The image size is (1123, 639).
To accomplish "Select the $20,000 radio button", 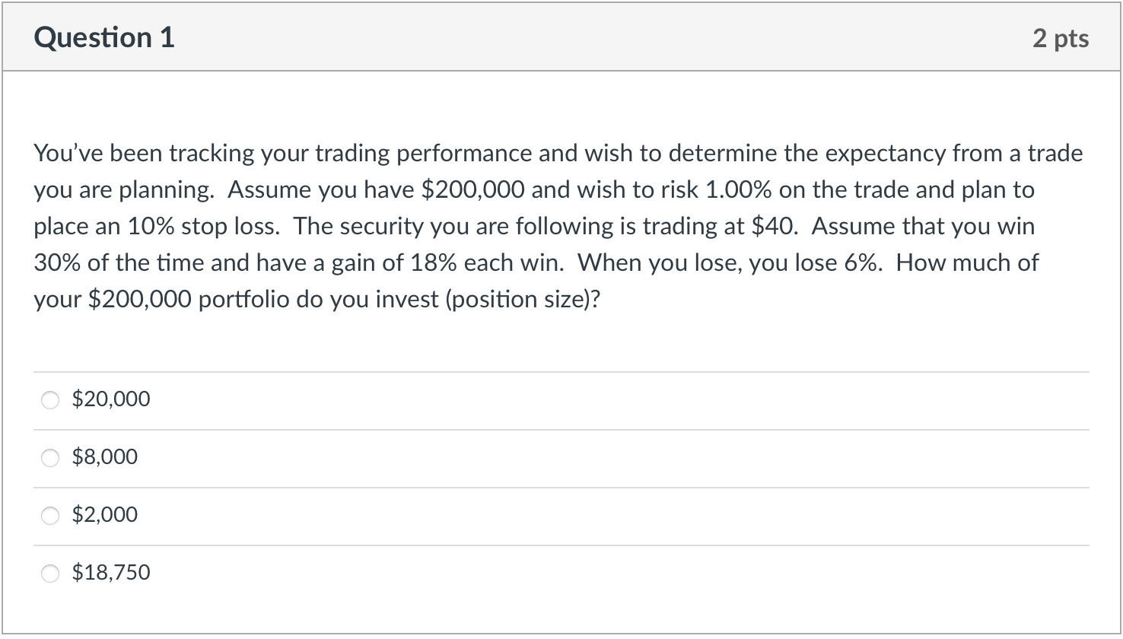I will (x=50, y=399).
